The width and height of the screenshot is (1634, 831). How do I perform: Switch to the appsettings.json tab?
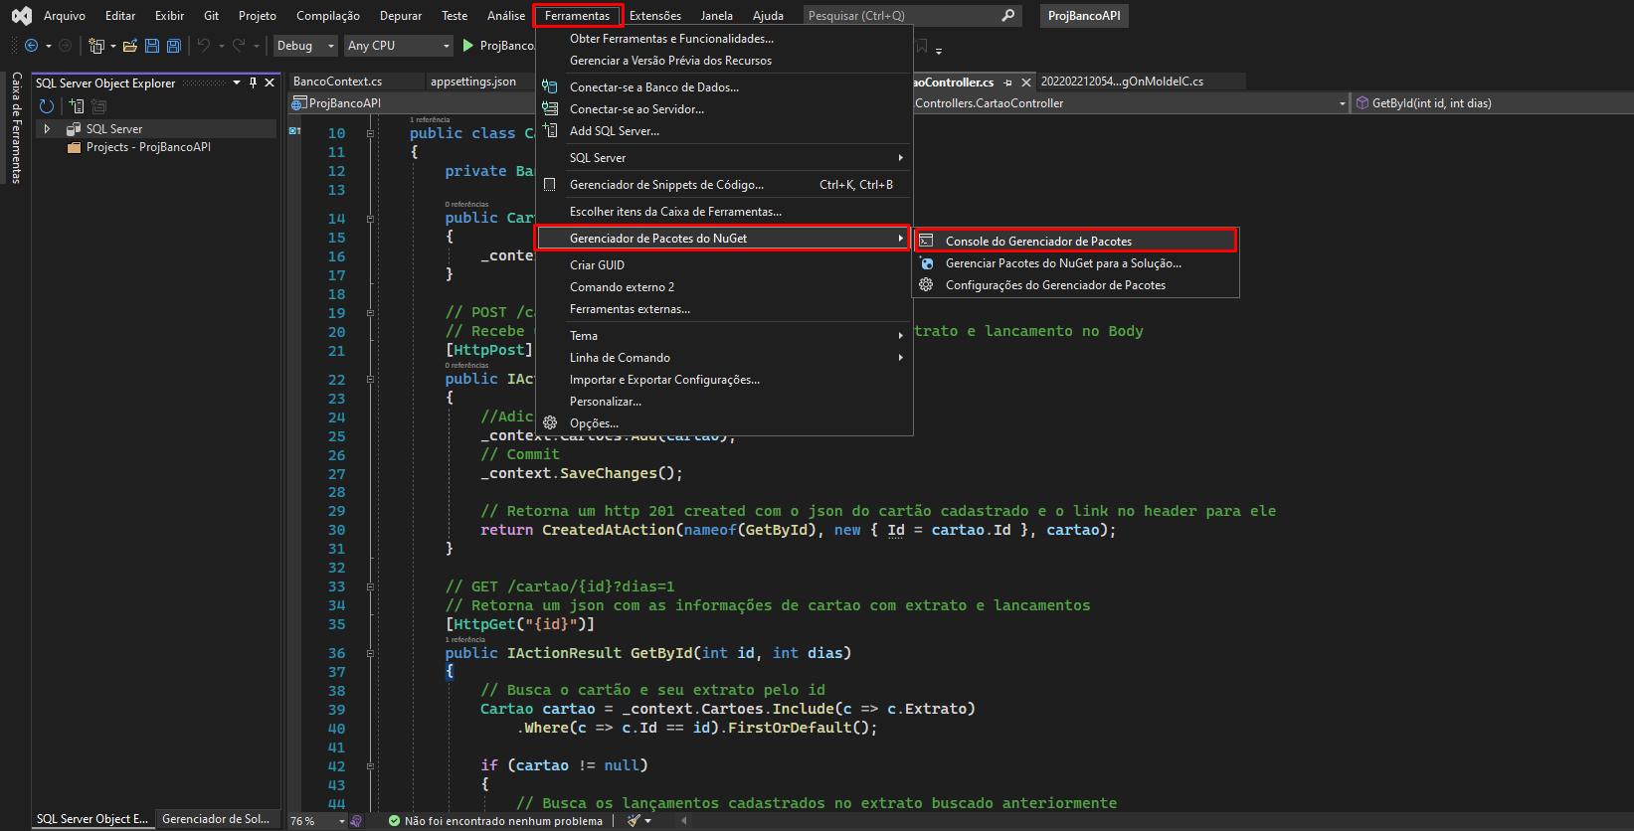pyautogui.click(x=473, y=82)
